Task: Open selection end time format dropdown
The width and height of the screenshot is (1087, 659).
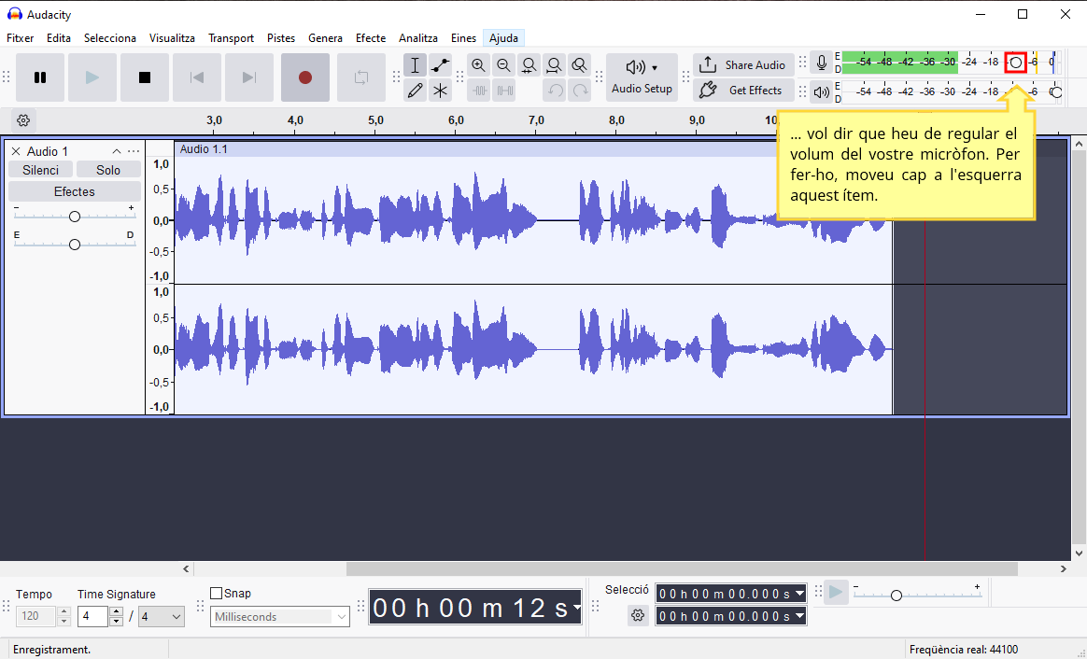Action: tap(800, 616)
